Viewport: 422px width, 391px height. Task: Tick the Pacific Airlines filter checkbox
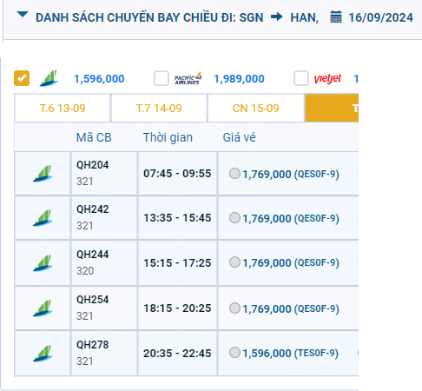point(162,78)
